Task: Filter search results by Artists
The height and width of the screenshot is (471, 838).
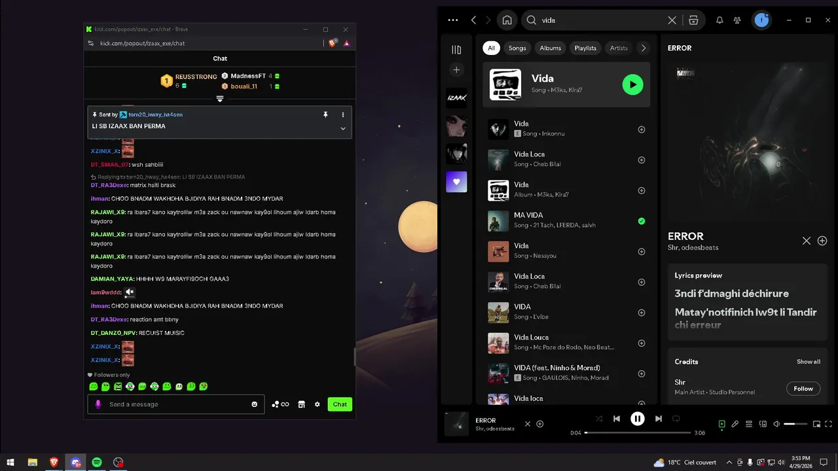Action: tap(619, 48)
